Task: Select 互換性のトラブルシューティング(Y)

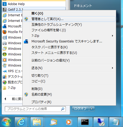Action: tap(69, 25)
